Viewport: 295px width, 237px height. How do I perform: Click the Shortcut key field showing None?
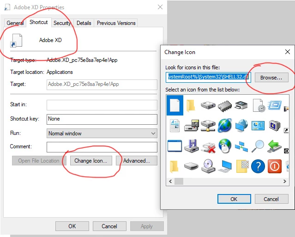(x=102, y=119)
